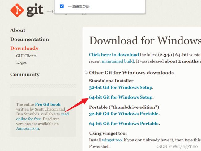The width and height of the screenshot is (201, 151).
Task: Click the 'Click here to download' link
Action: click(114, 55)
